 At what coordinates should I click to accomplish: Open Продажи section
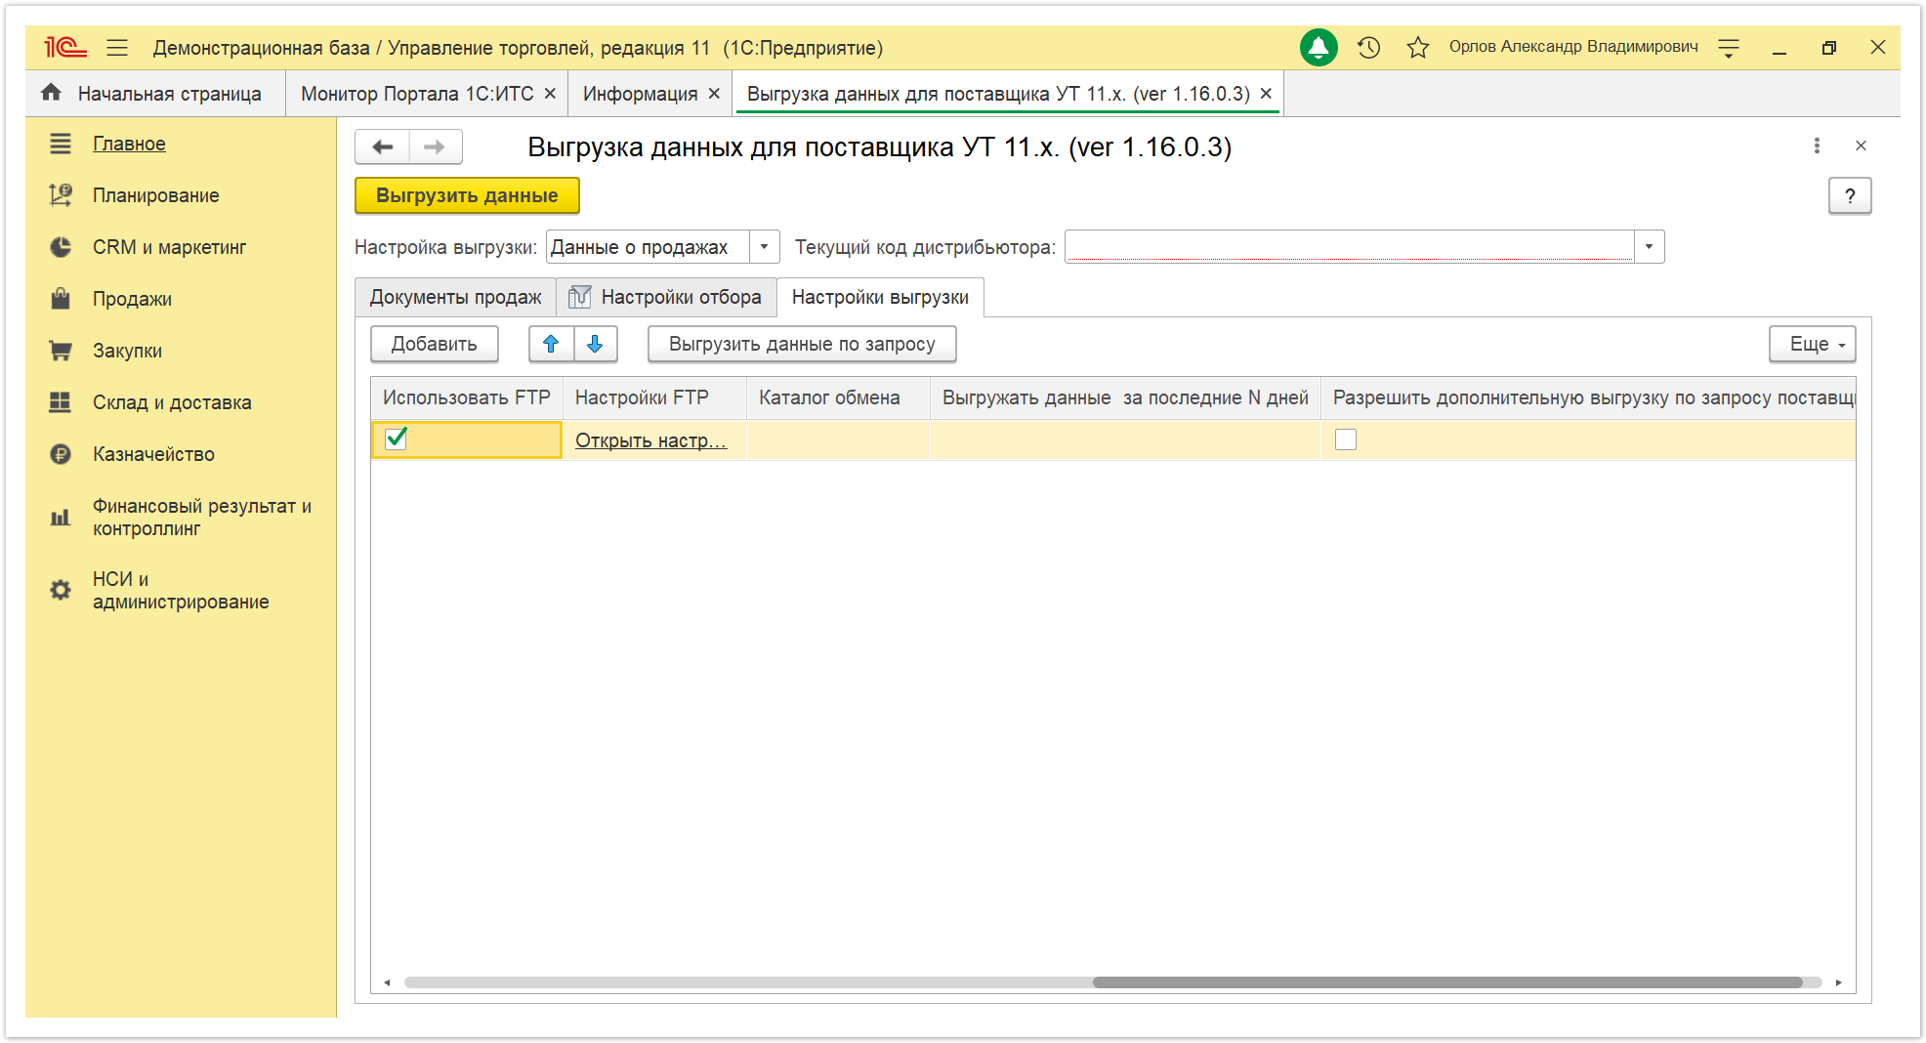click(132, 299)
